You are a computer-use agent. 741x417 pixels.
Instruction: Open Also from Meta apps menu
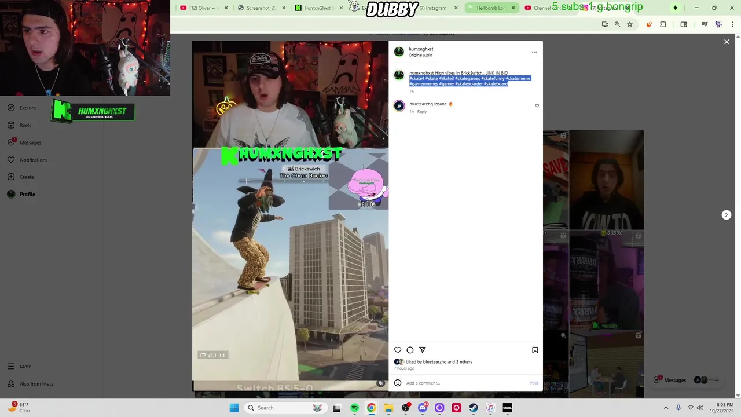(30, 384)
